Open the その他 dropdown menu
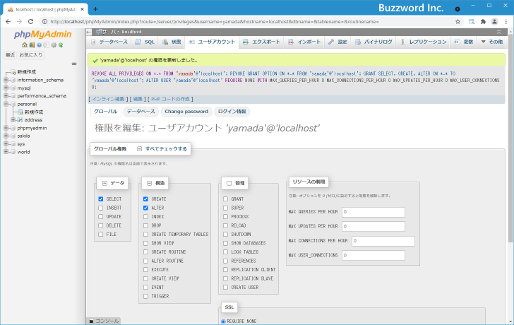The width and height of the screenshot is (514, 325). pos(491,42)
